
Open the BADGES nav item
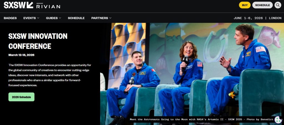pyautogui.click(x=10, y=18)
